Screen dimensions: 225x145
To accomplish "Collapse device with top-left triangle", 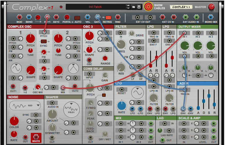I will 7,5.
